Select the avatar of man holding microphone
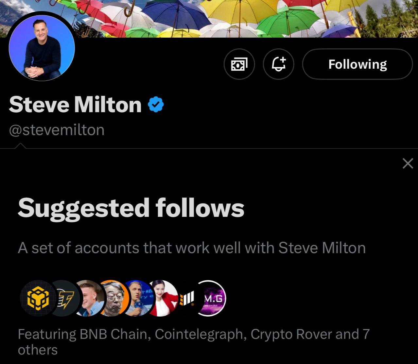This screenshot has width=418, height=364. click(x=136, y=298)
